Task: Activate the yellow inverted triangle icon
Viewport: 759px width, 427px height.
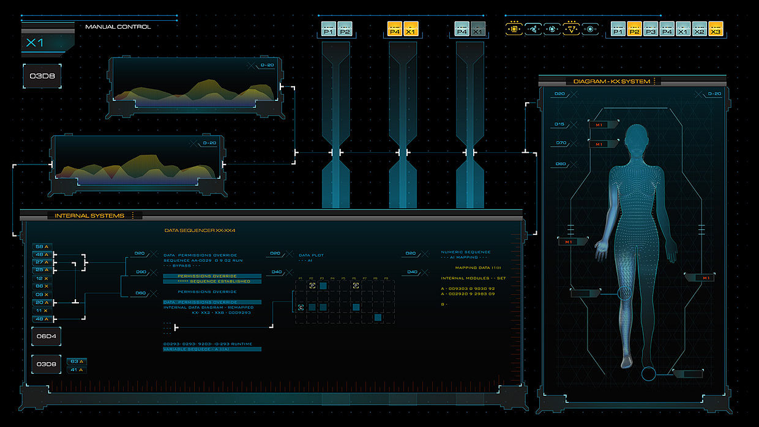Action: pos(571,28)
